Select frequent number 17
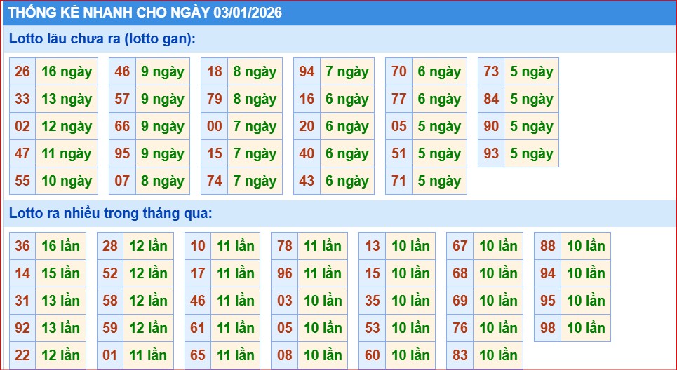This screenshot has width=677, height=370. pyautogui.click(x=198, y=273)
